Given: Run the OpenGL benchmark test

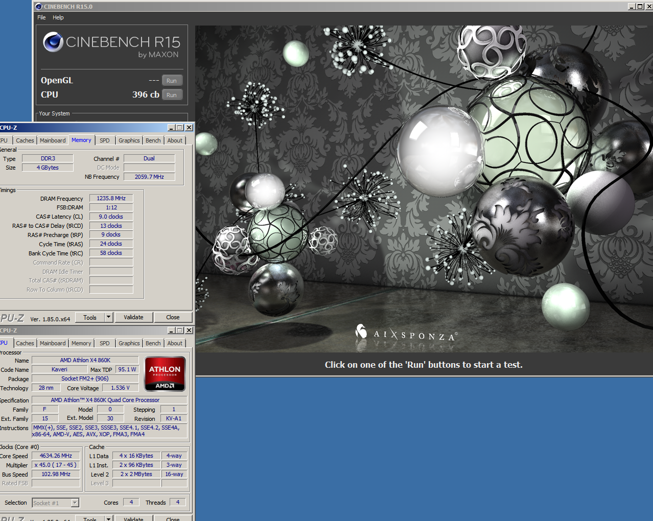Looking at the screenshot, I should [x=172, y=81].
